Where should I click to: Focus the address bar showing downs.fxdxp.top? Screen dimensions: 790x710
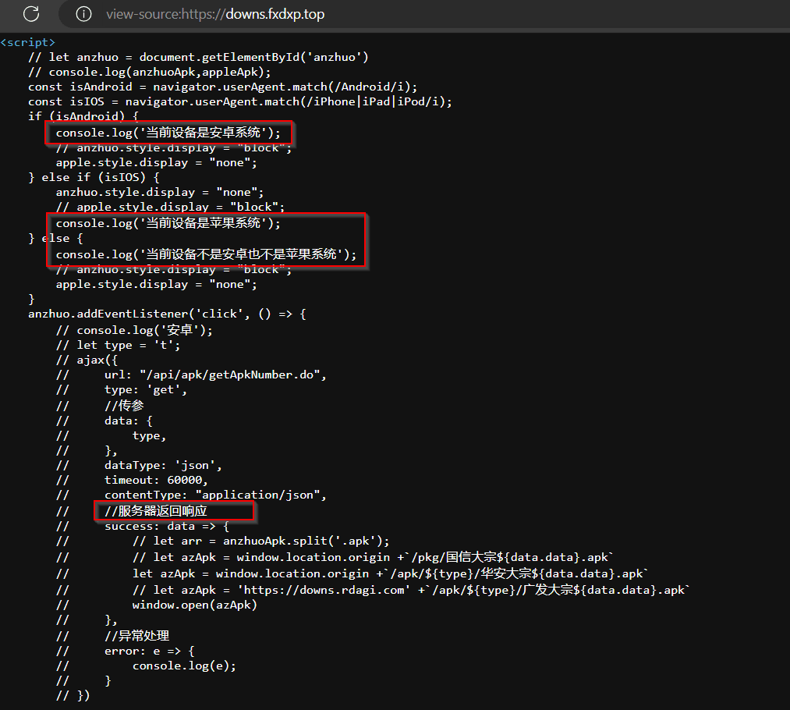point(215,14)
